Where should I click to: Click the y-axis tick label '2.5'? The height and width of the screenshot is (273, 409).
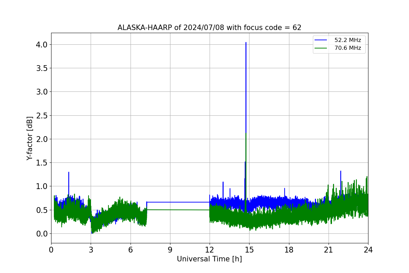(x=43, y=116)
